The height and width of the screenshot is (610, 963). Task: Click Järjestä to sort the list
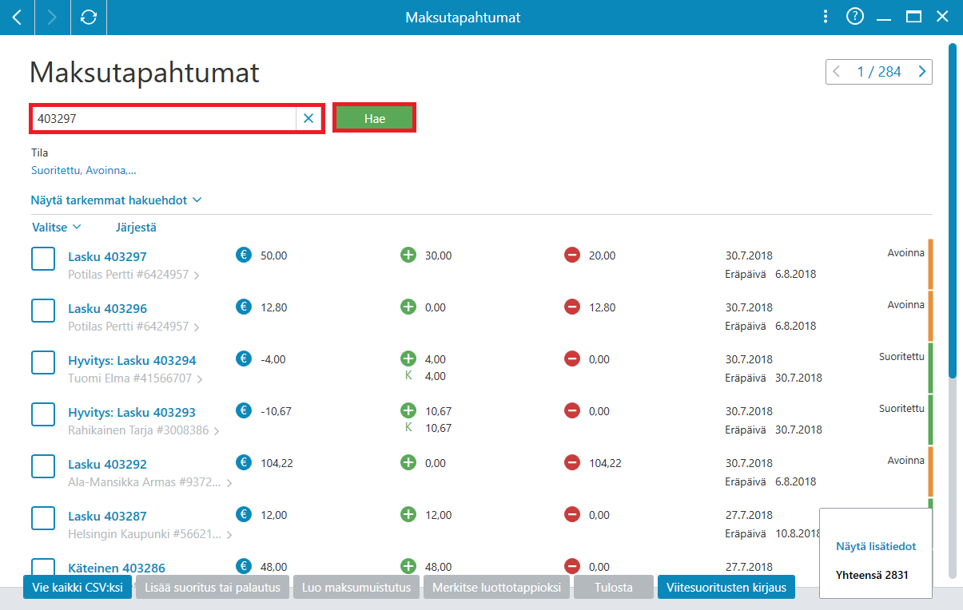(x=136, y=228)
